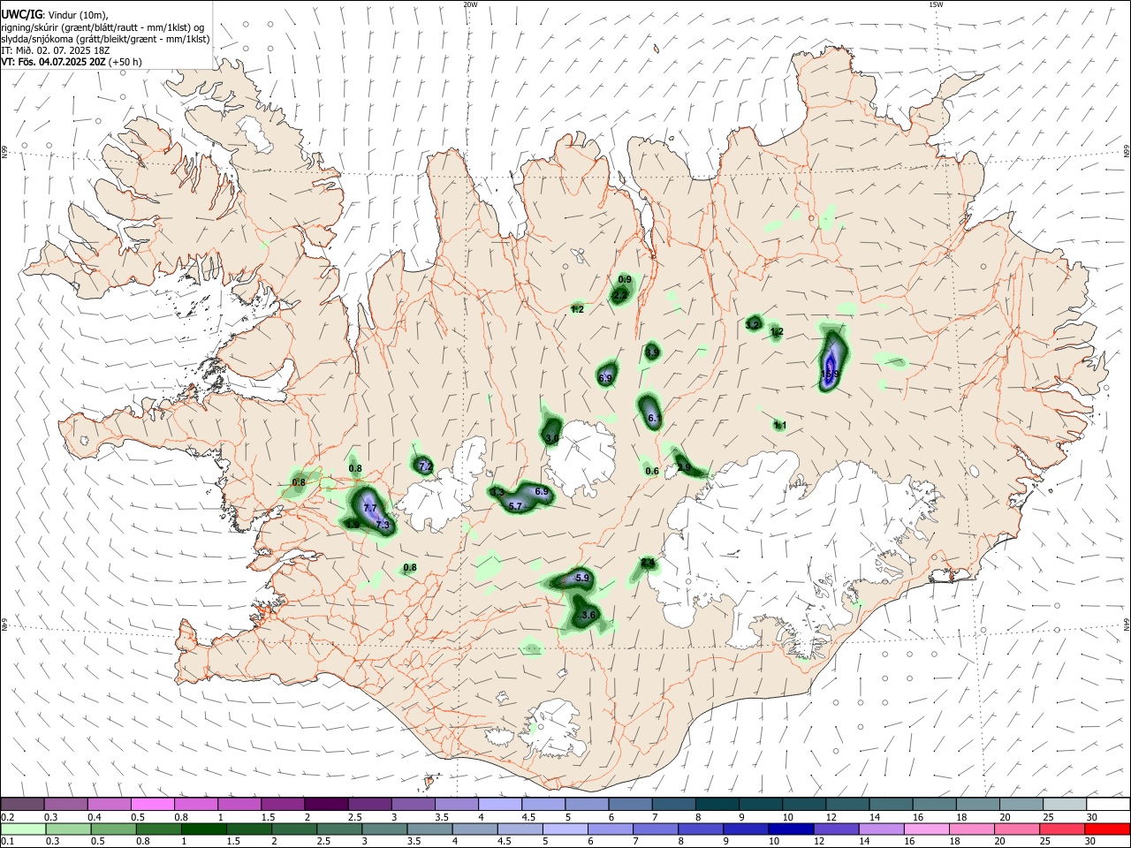Click the 0.9 precipitation value
The image size is (1131, 848).
click(x=625, y=279)
